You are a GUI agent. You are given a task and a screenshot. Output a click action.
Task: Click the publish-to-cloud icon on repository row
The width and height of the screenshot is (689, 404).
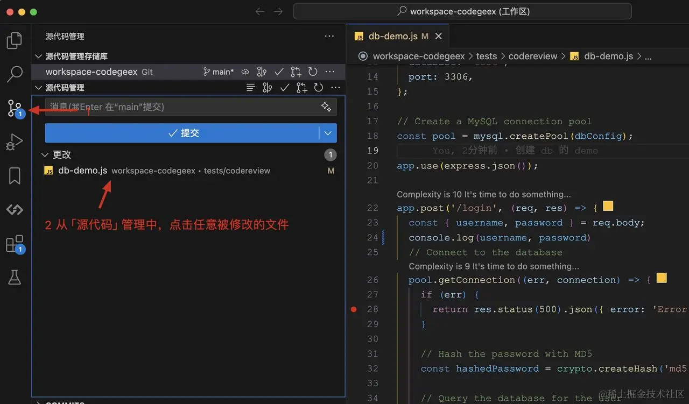245,72
